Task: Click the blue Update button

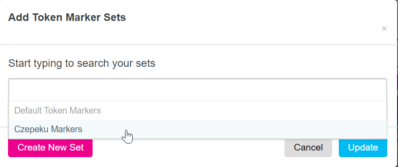Action: pyautogui.click(x=363, y=147)
